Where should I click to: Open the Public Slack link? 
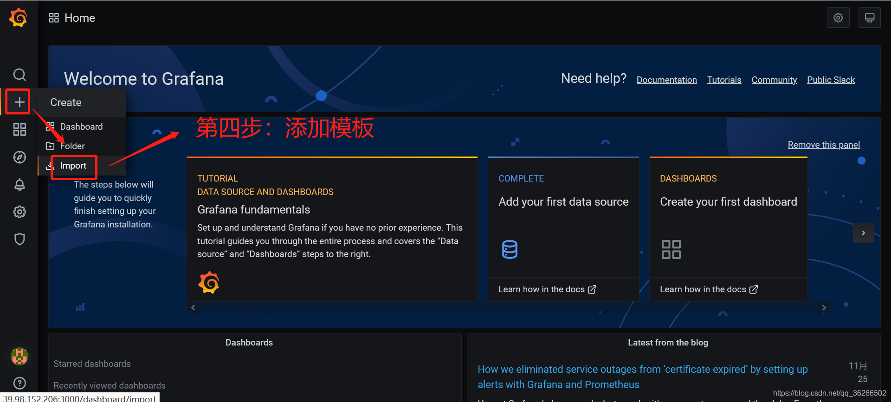831,80
